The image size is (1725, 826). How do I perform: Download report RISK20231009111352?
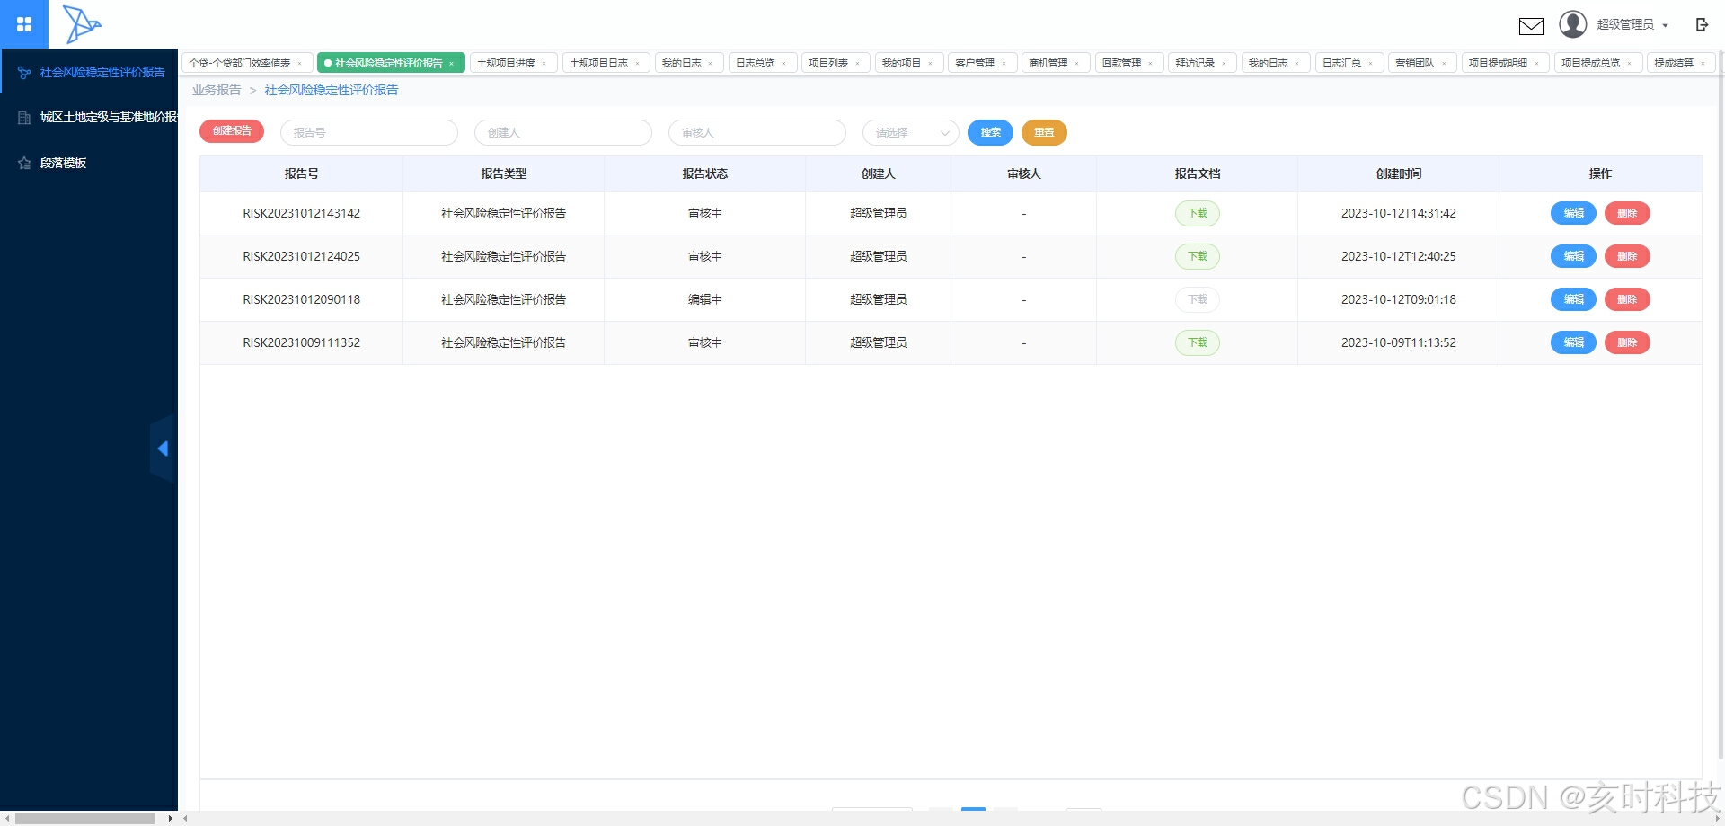1198,343
